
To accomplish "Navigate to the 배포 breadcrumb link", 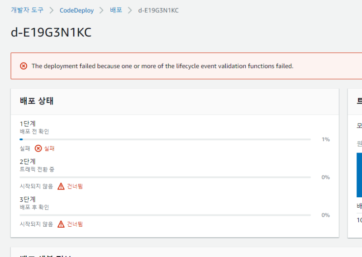I will tap(116, 10).
